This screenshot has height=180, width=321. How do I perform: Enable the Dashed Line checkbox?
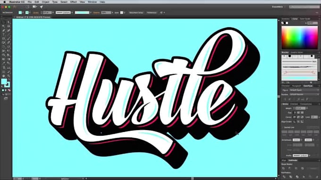282,128
